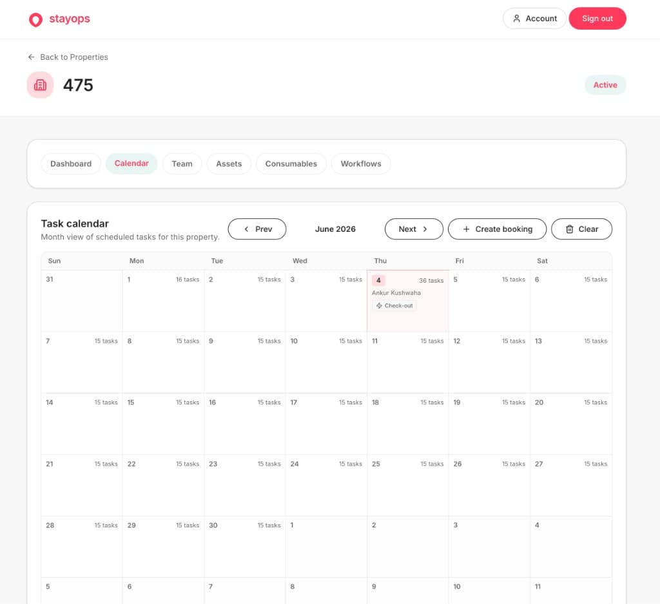The width and height of the screenshot is (660, 604).
Task: Select June 10 on the calendar
Action: click(x=326, y=362)
